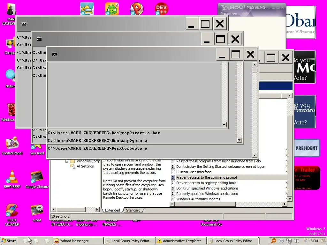Select the 'is going on ...' desktop file label

[87, 224]
